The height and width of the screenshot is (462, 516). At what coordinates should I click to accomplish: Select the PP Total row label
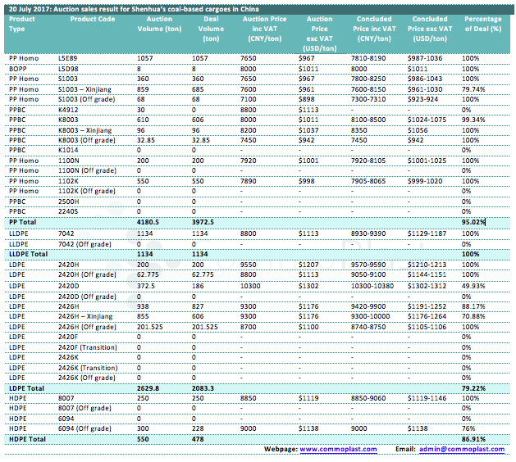(x=22, y=221)
